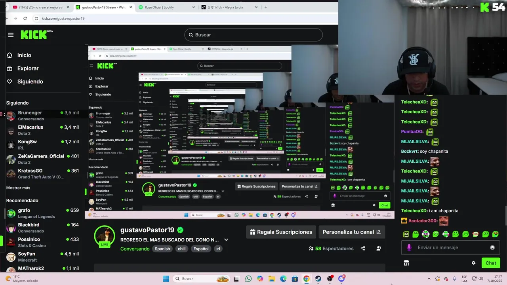Open SoyPan recommended channel
Image resolution: width=507 pixels, height=285 pixels.
[x=42, y=257]
